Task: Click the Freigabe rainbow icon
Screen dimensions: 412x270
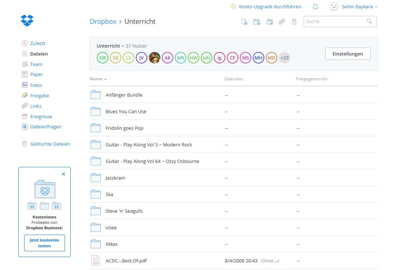Action: (25, 95)
